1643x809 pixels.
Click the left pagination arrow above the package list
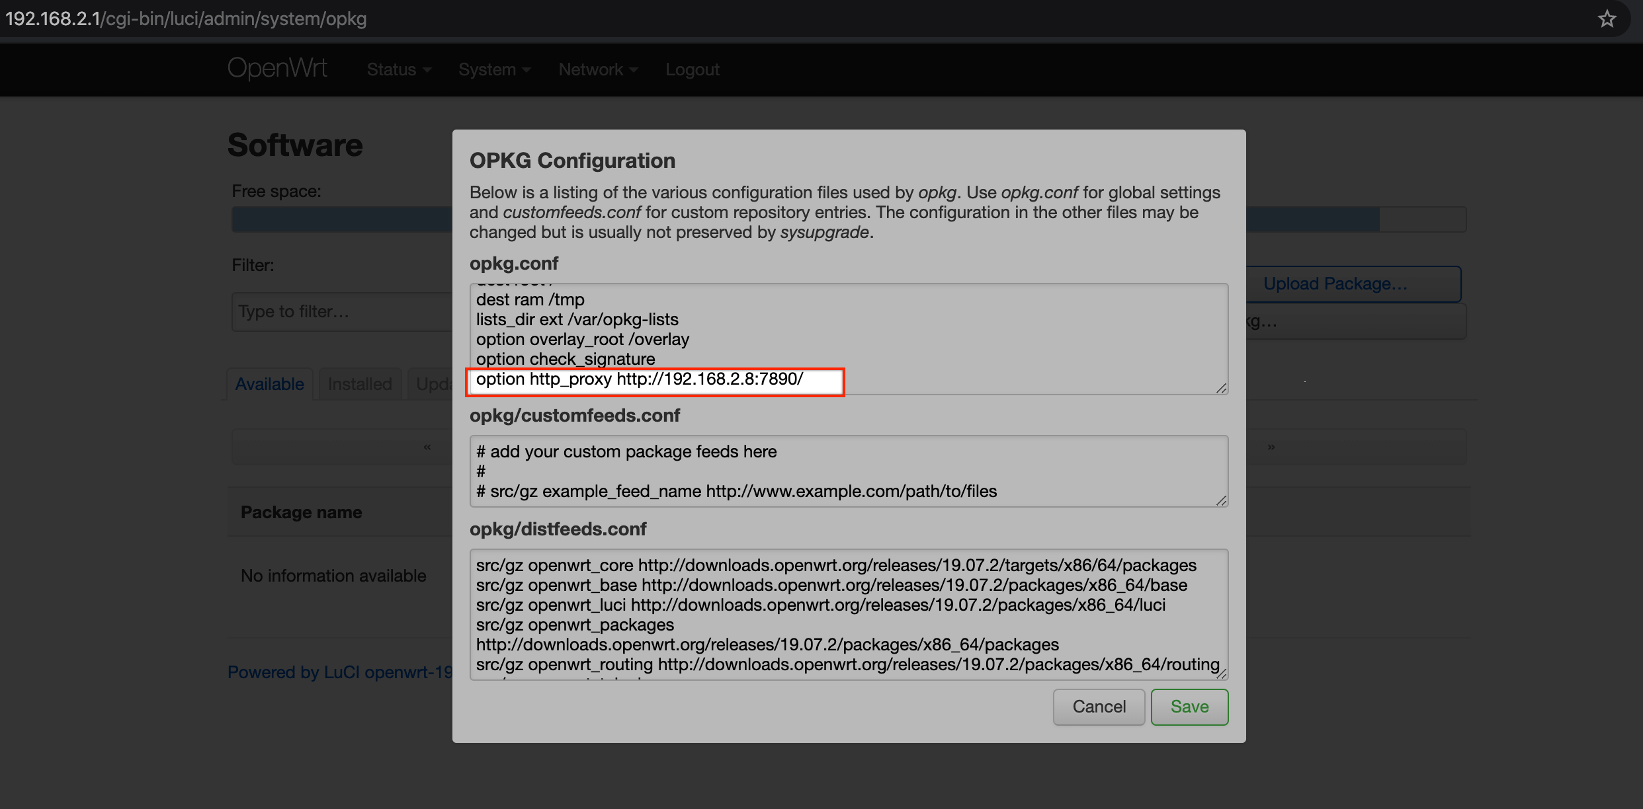(x=427, y=447)
